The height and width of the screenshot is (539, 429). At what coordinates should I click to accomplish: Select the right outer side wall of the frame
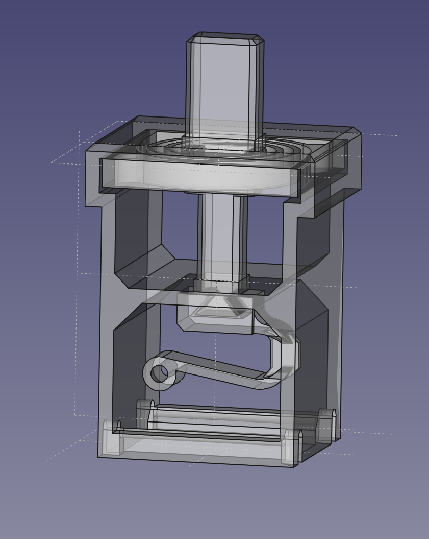337,307
